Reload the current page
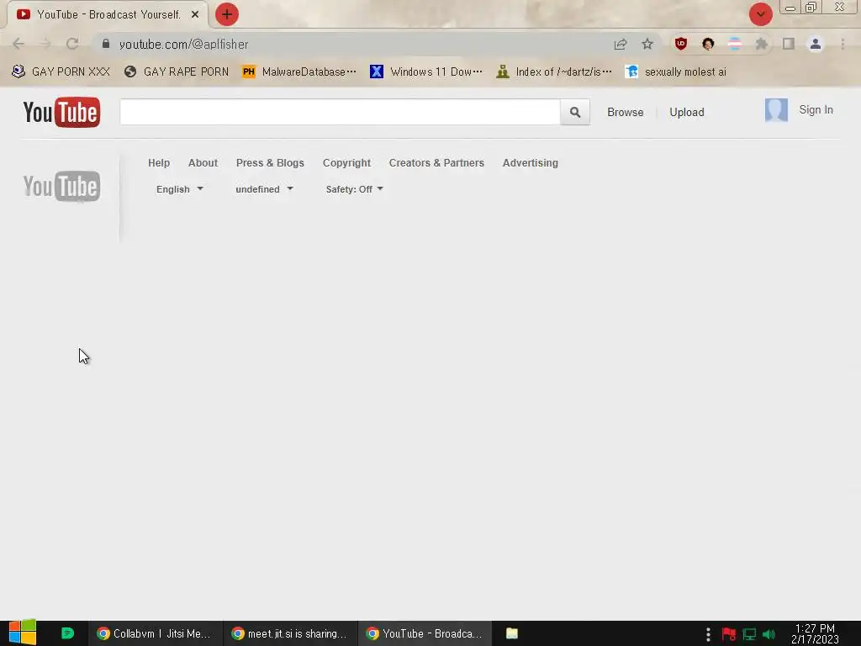Screen dimensions: 861x646 click(x=72, y=44)
